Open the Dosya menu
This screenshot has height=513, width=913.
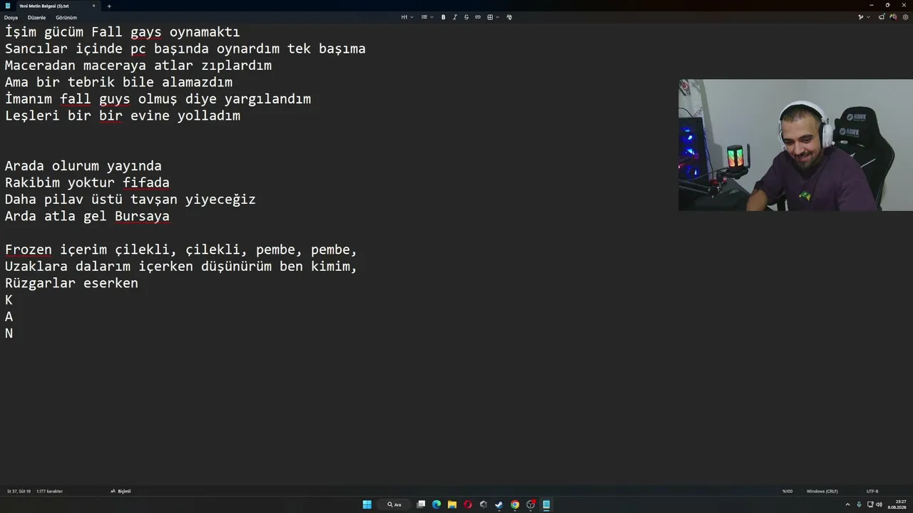[11, 17]
